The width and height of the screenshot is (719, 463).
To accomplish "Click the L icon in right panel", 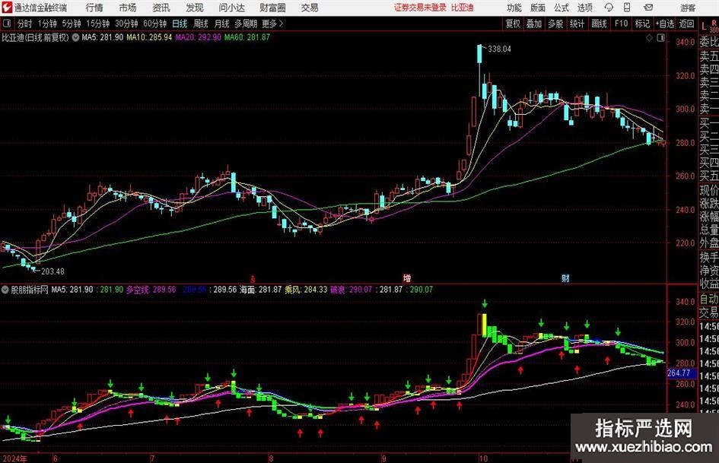I will pos(704,27).
